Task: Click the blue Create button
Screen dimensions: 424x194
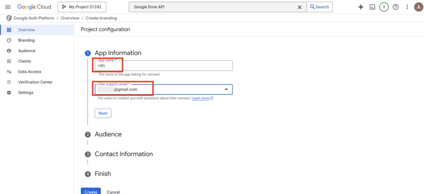Action: [x=91, y=192]
